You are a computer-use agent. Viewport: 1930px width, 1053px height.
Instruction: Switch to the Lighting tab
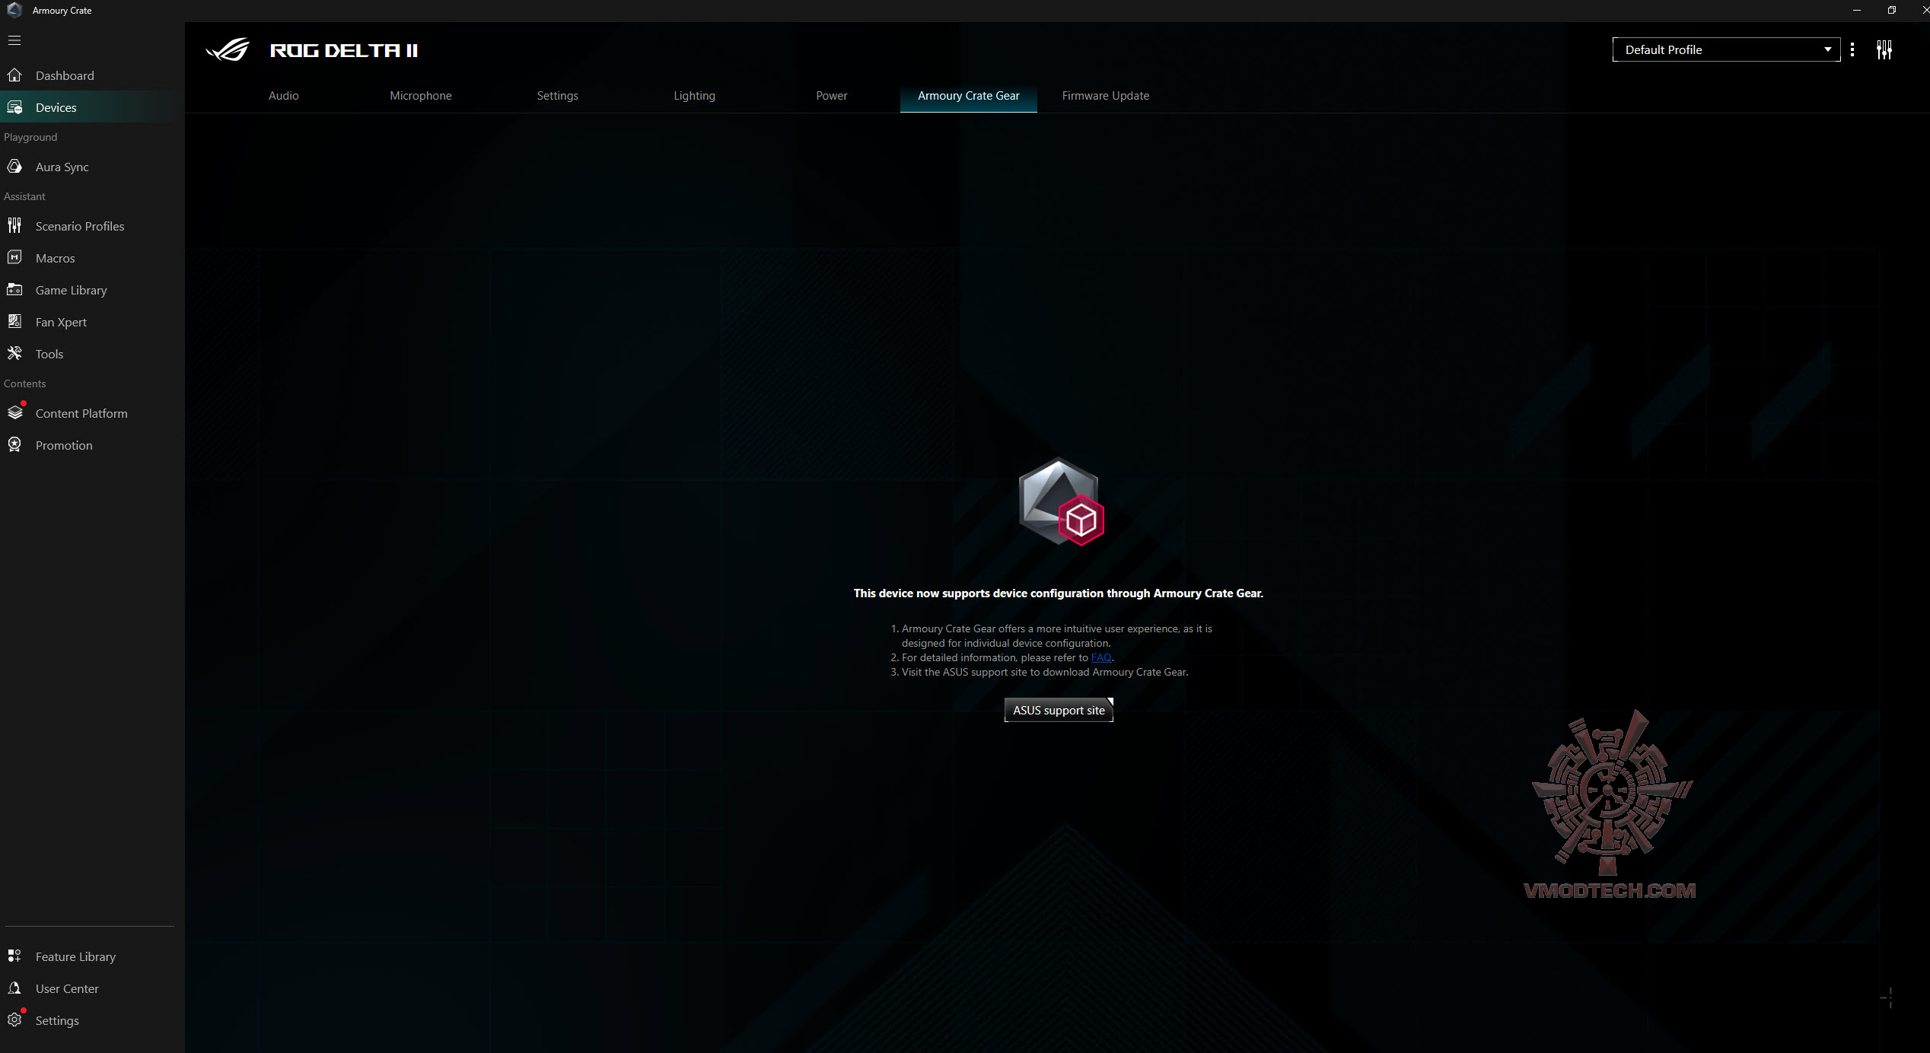click(694, 96)
